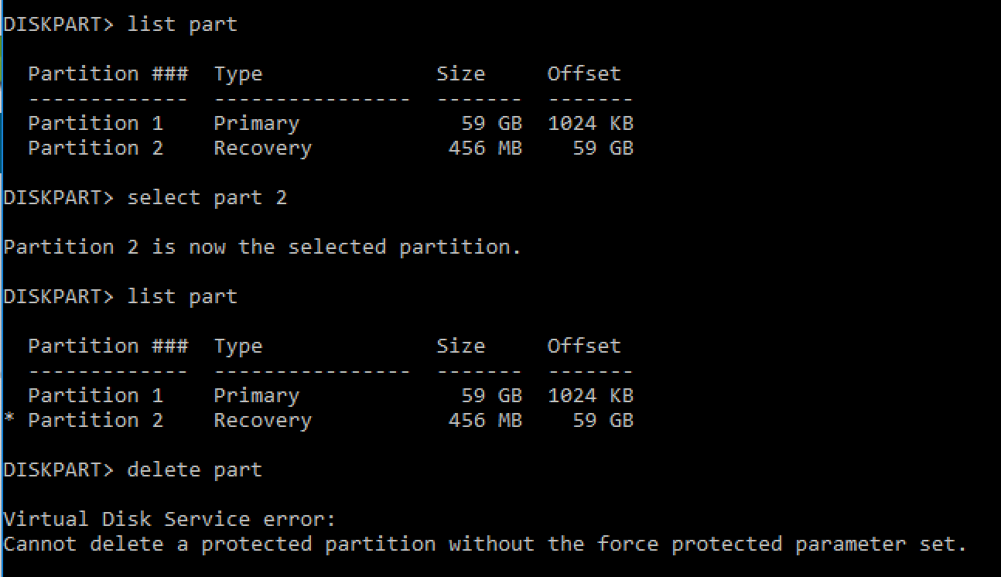
Task: Click "Primary" in the first partition listing
Action: coord(256,124)
